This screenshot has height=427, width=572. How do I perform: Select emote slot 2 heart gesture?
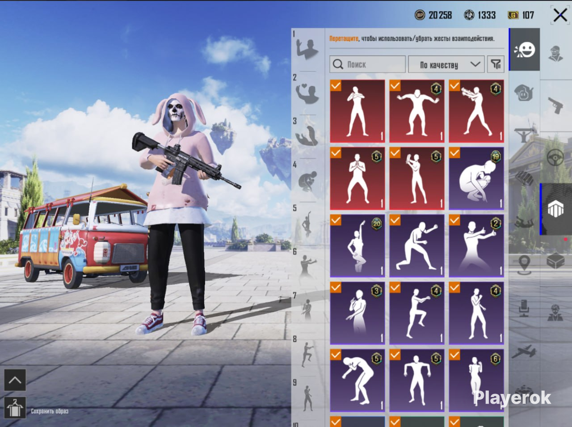click(x=307, y=93)
